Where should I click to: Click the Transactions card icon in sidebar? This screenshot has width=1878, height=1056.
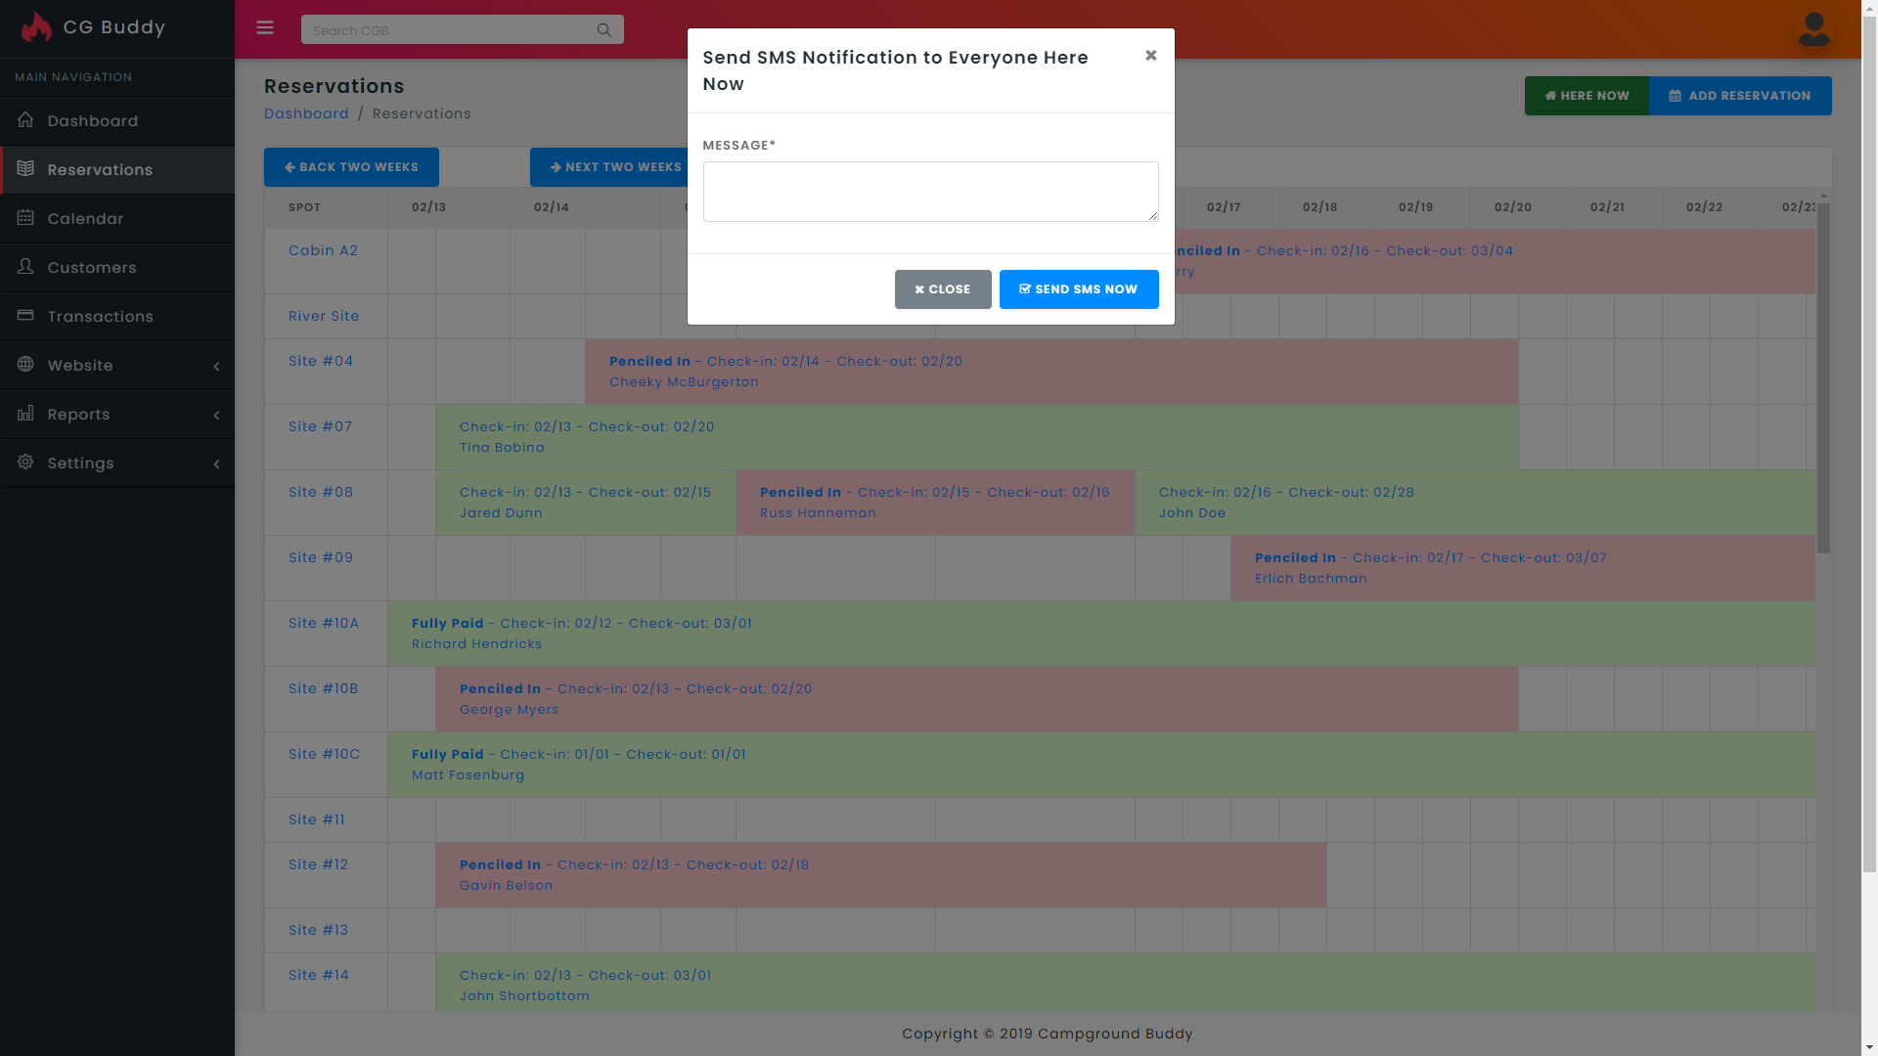[x=25, y=316]
